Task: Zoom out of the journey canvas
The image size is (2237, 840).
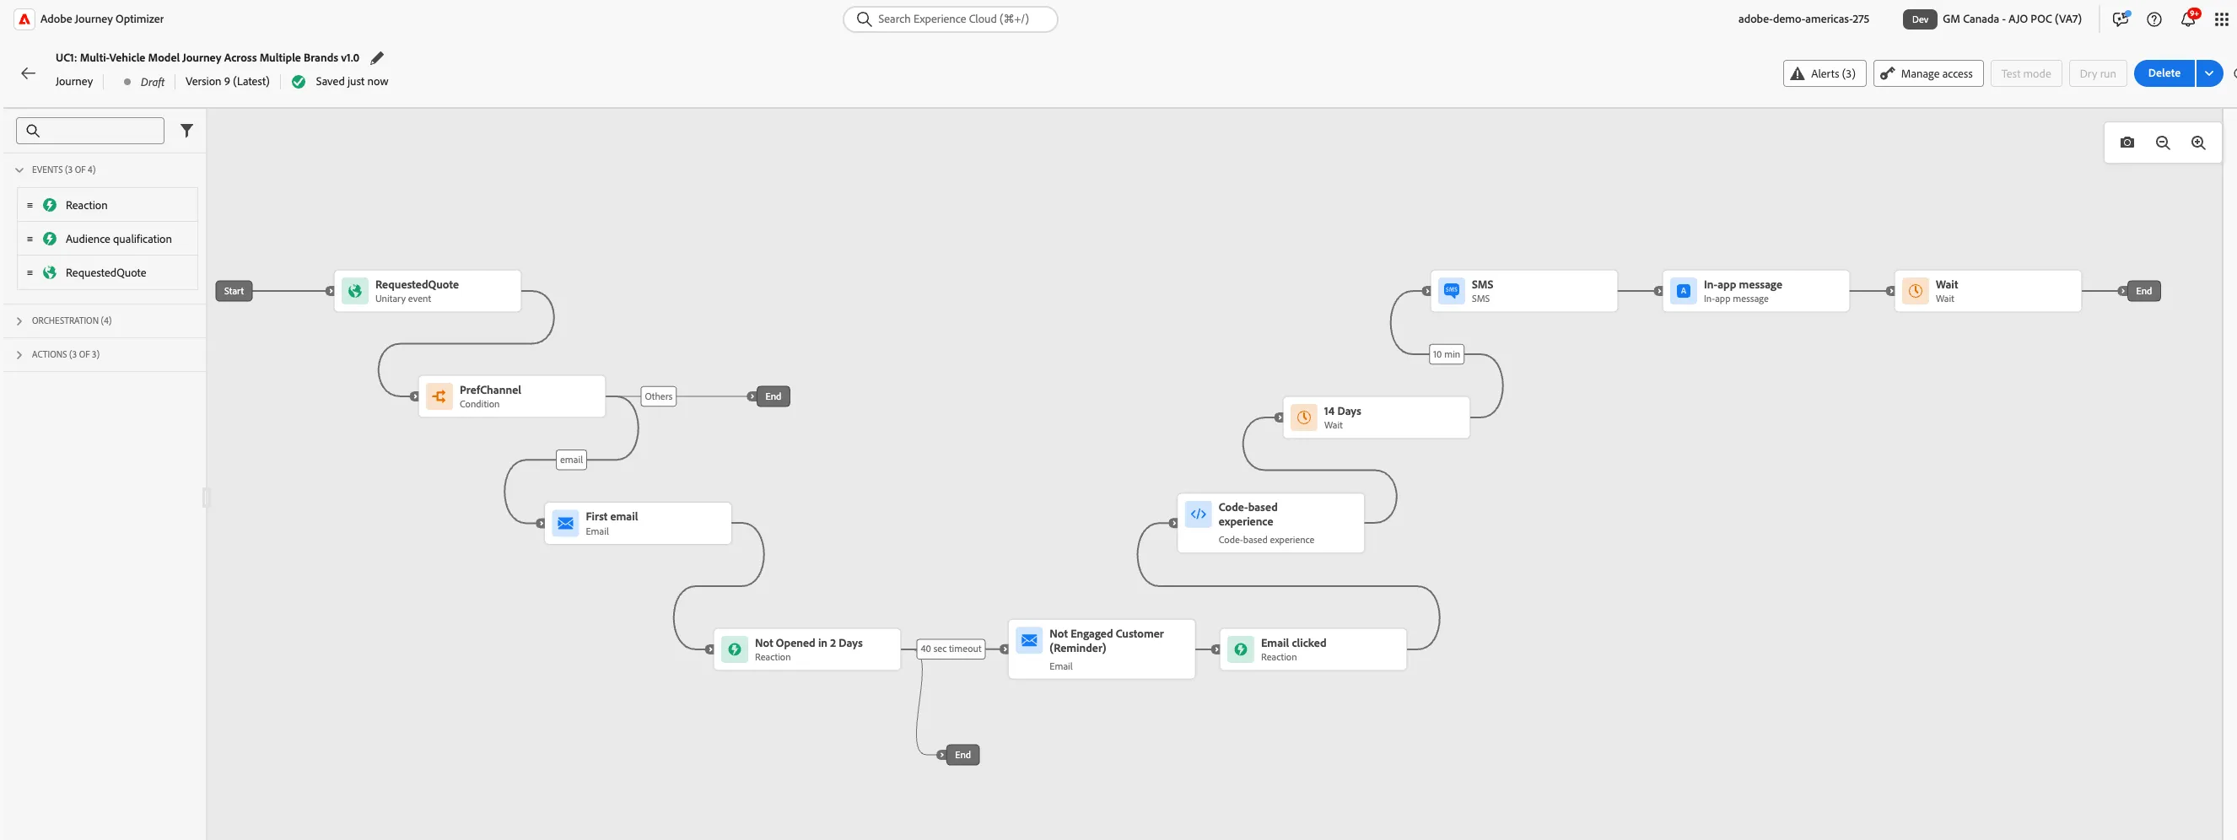Action: tap(2162, 143)
